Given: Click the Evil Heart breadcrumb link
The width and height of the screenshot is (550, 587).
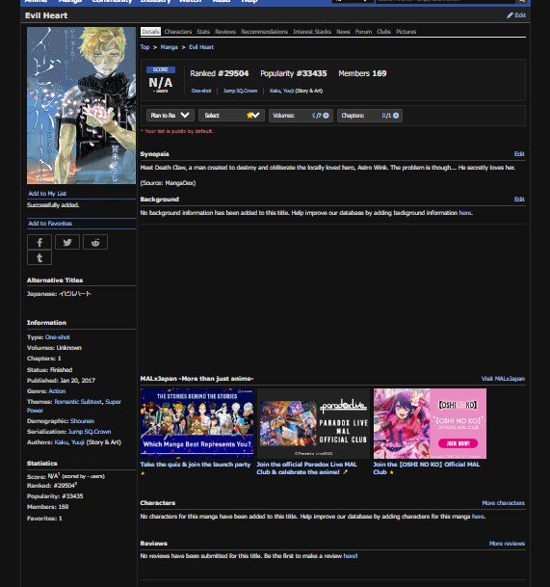Looking at the screenshot, I should point(201,47).
